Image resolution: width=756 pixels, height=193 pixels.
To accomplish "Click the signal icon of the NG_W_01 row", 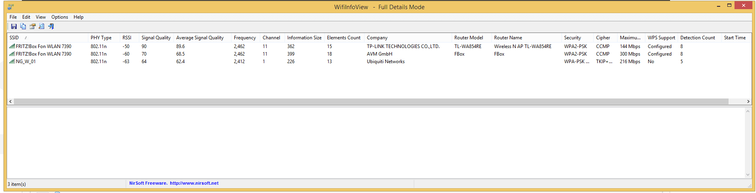I will (12, 62).
